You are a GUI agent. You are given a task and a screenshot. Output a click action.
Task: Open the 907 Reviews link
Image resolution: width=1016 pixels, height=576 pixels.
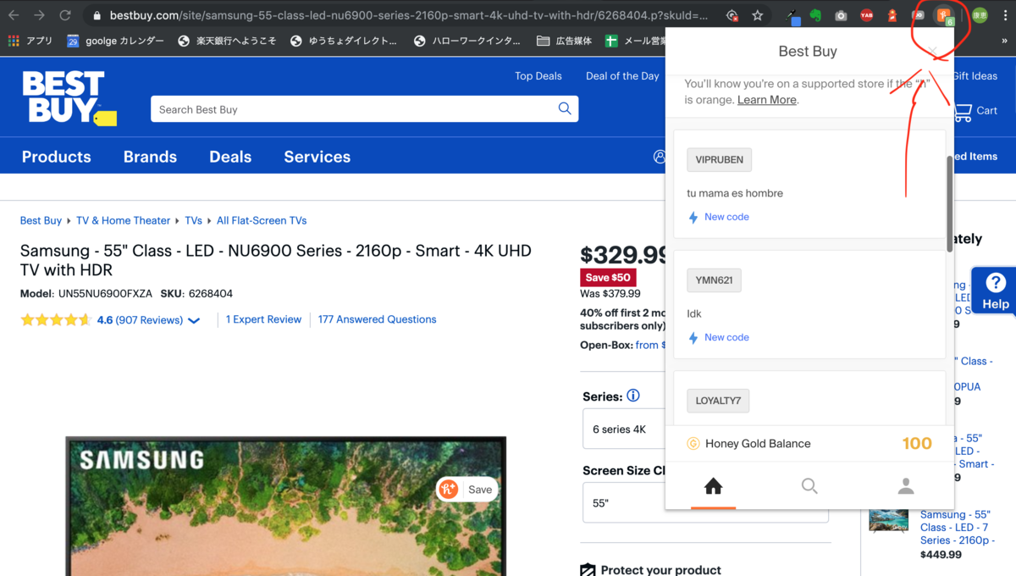pos(149,320)
